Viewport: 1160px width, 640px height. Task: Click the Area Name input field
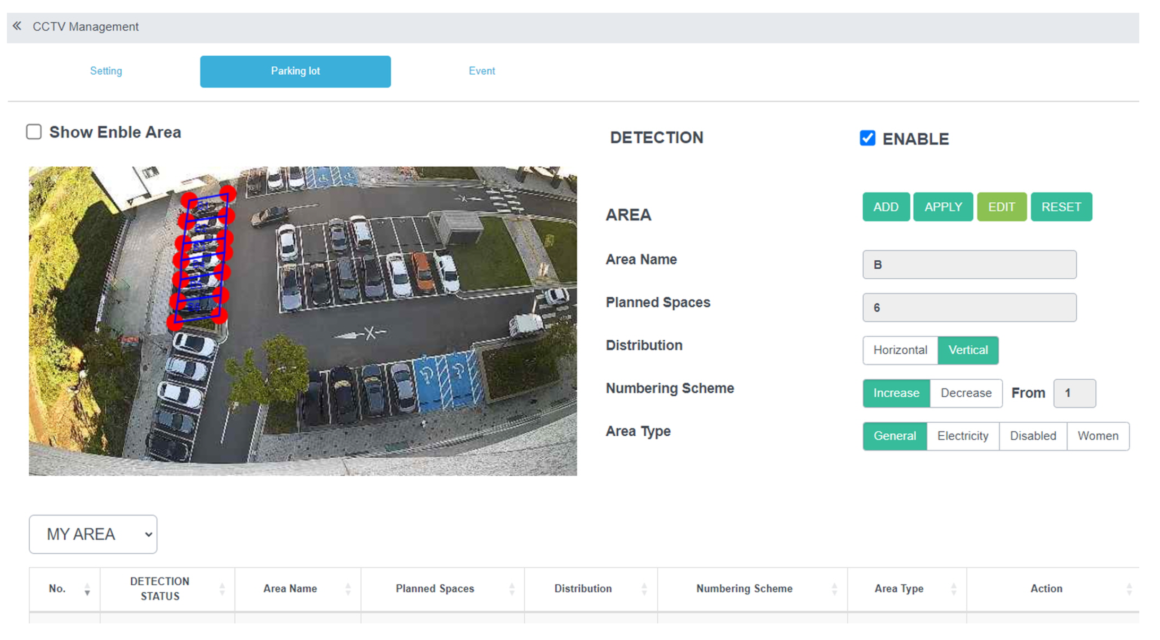[x=969, y=265]
